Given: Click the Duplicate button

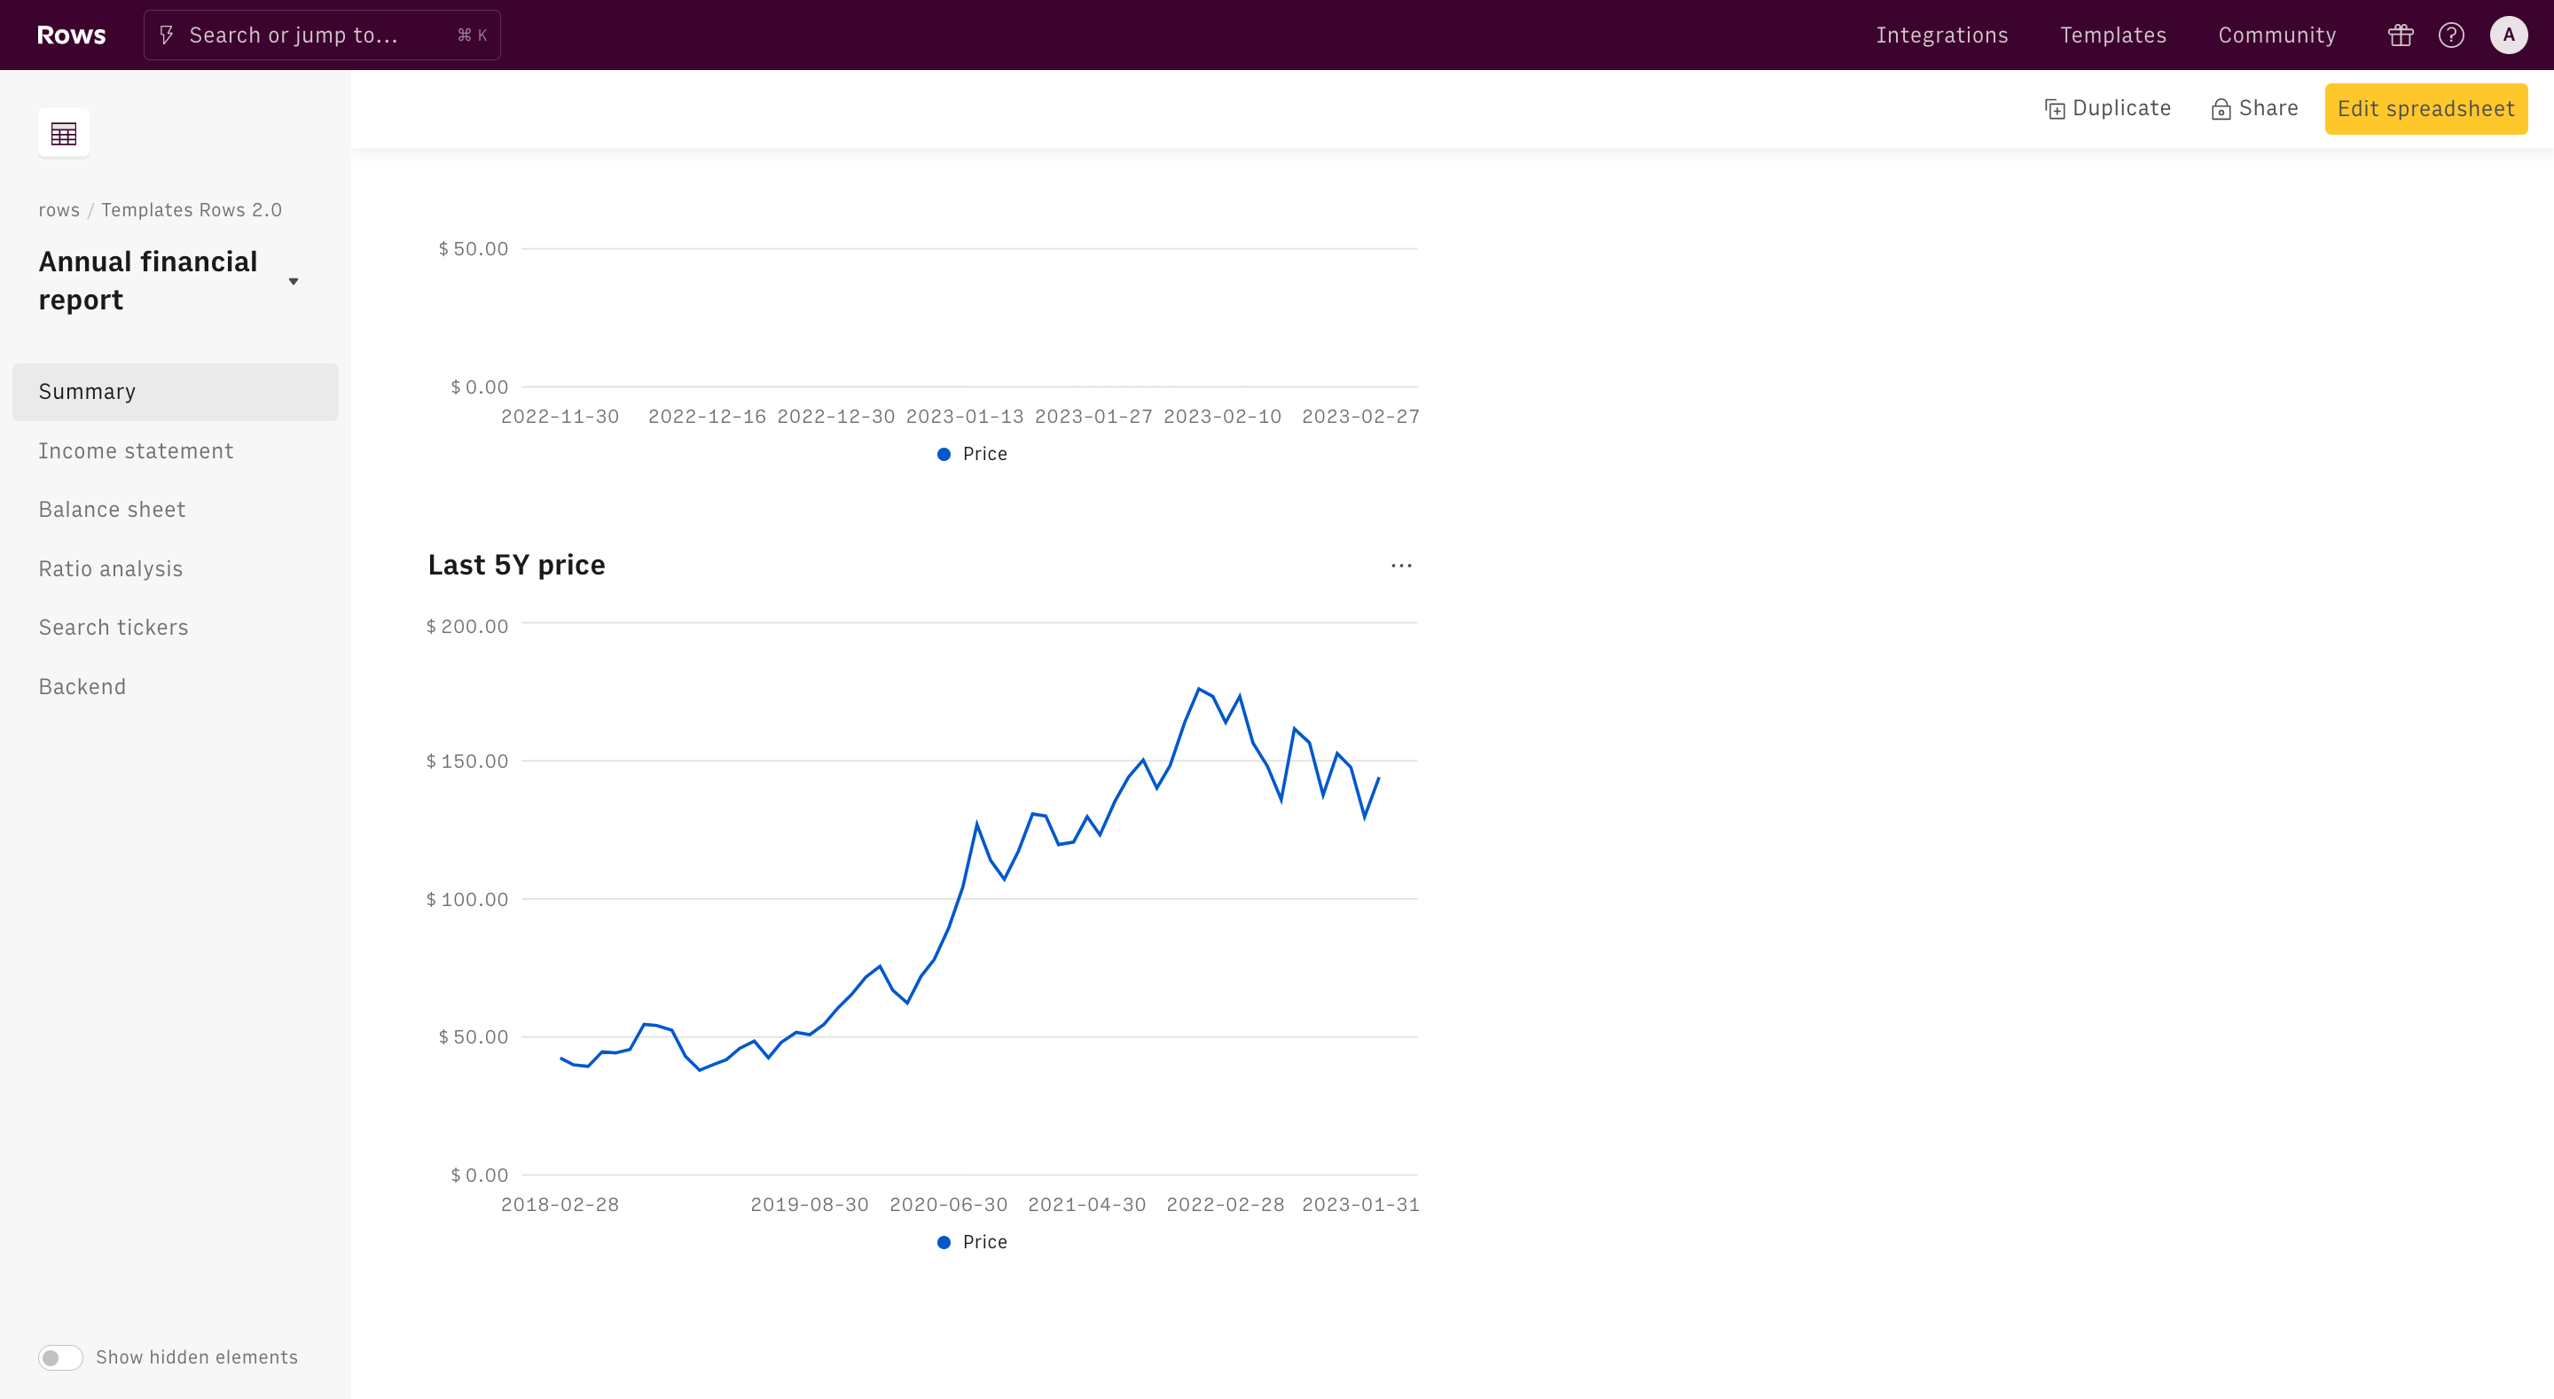Looking at the screenshot, I should [x=2107, y=108].
